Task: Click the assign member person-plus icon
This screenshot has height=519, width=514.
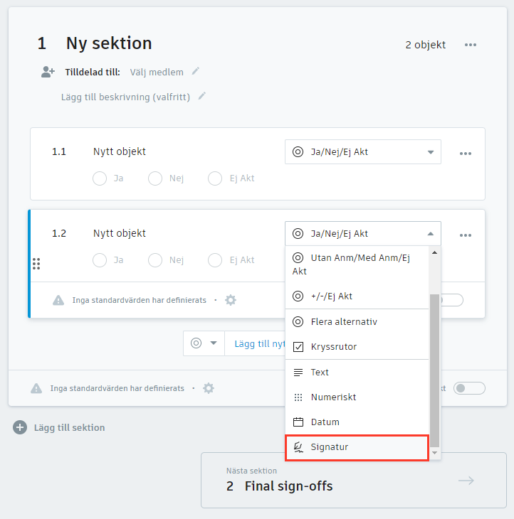Action: click(x=48, y=72)
